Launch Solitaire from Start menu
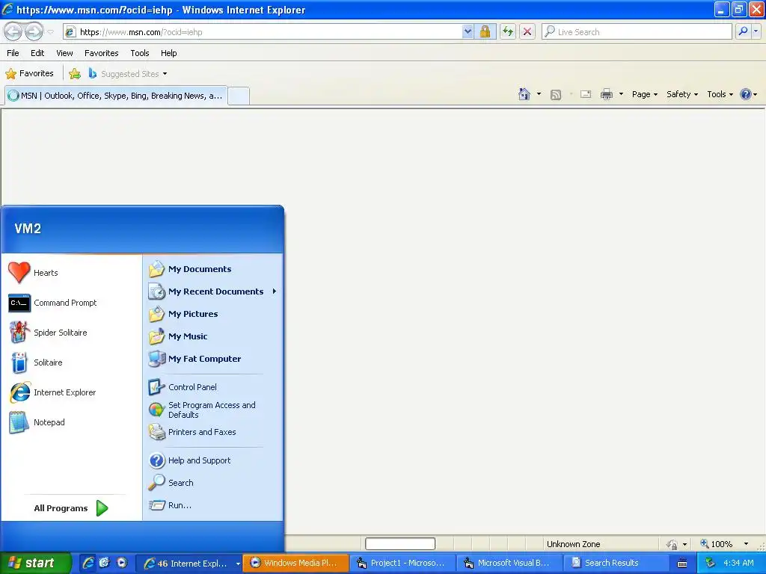This screenshot has width=766, height=574. [x=72, y=362]
